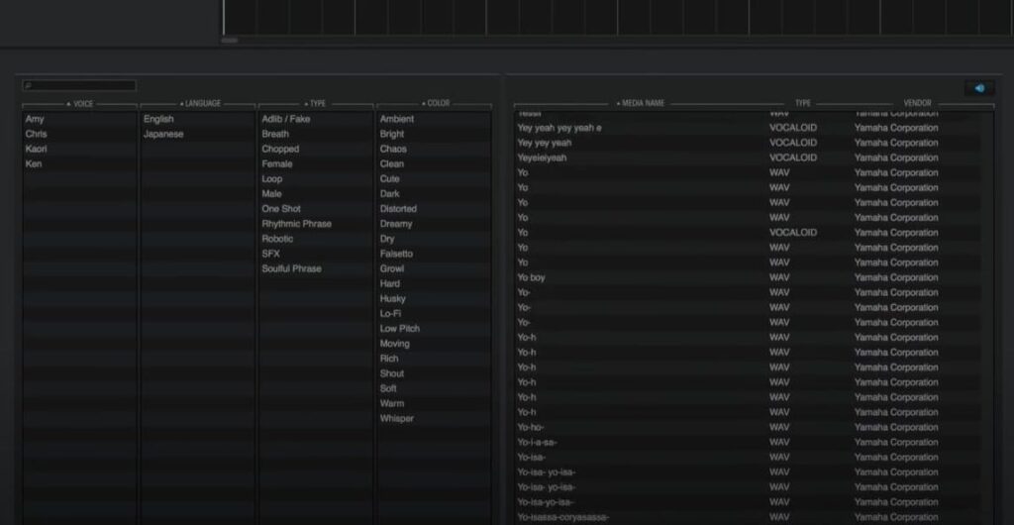This screenshot has width=1014, height=525.
Task: Select the Soulful Phrase type
Action: click(316, 268)
